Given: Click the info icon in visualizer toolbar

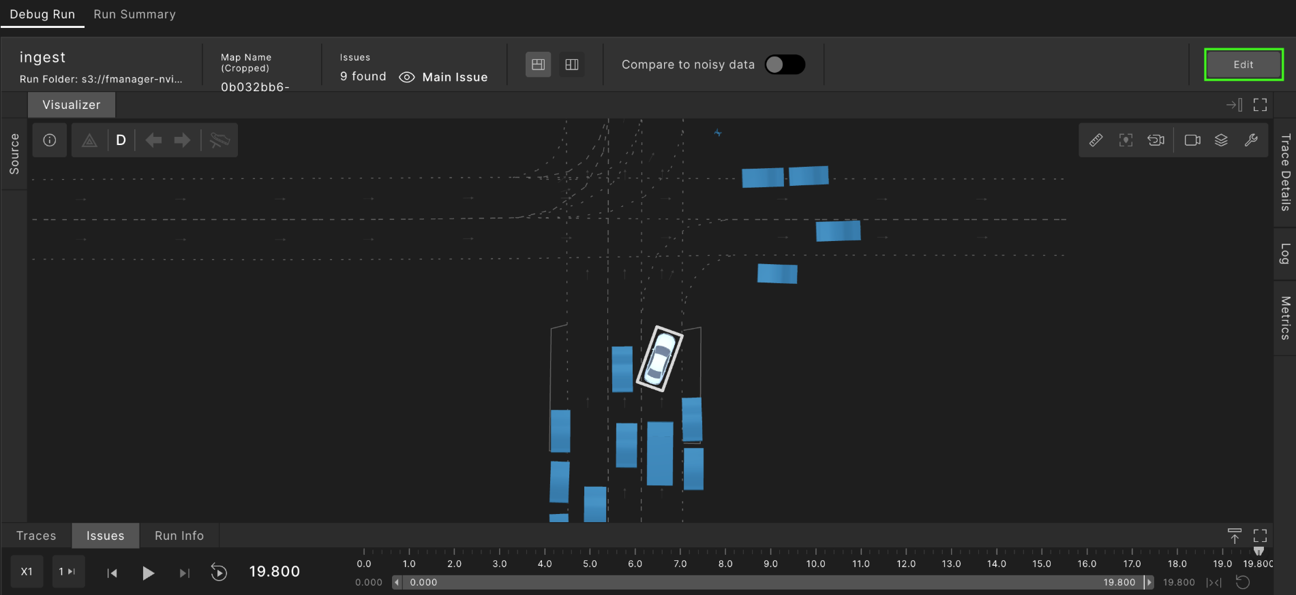Looking at the screenshot, I should pos(50,140).
